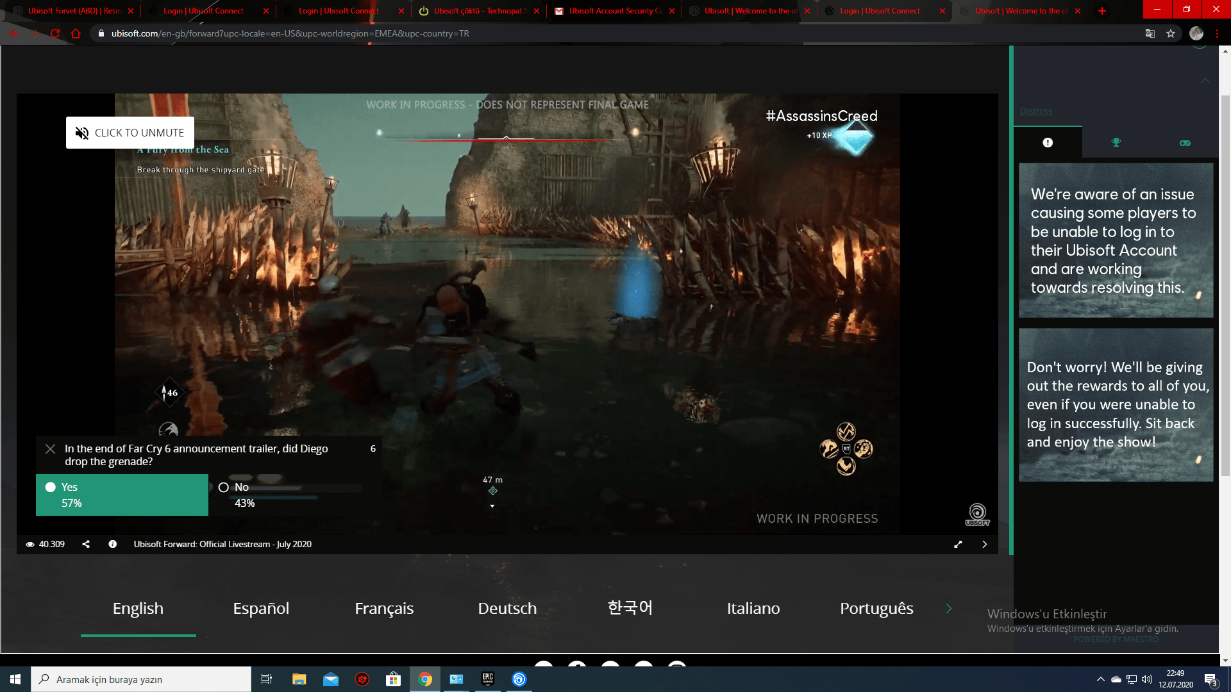Enter fullscreen with the expand icon
Image resolution: width=1231 pixels, height=692 pixels.
point(958,544)
